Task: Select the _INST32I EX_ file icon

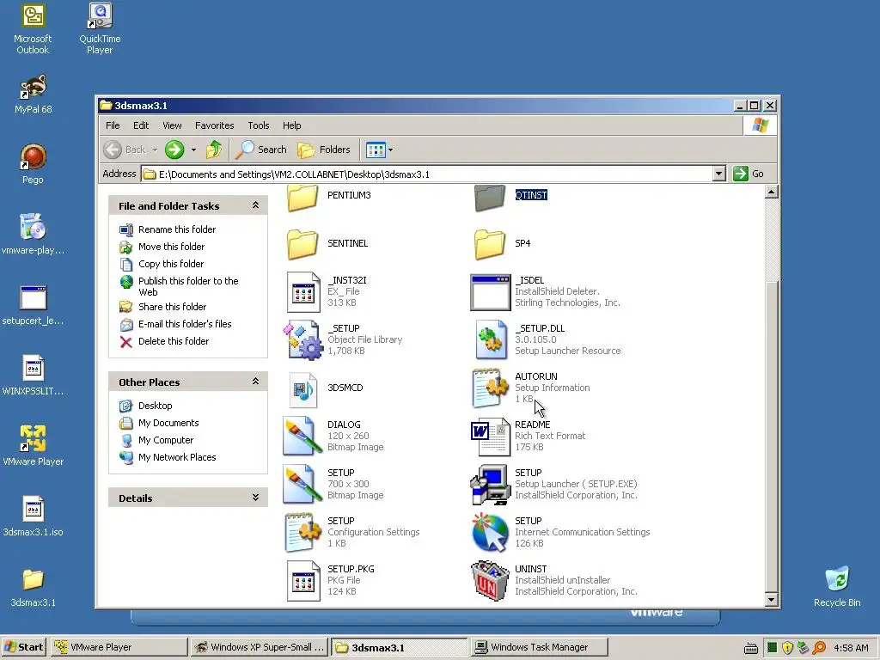Action: (x=303, y=292)
